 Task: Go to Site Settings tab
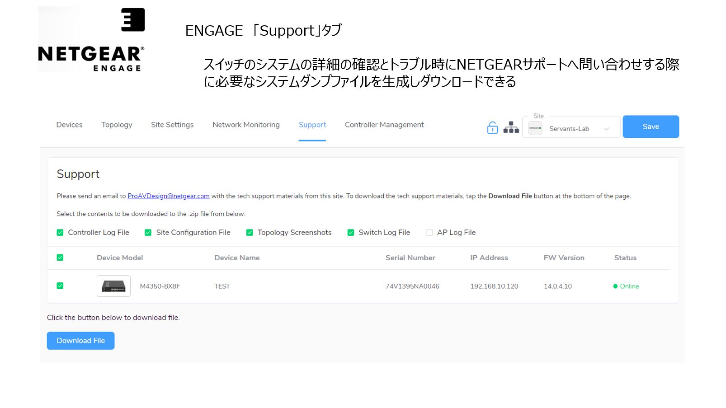point(172,125)
